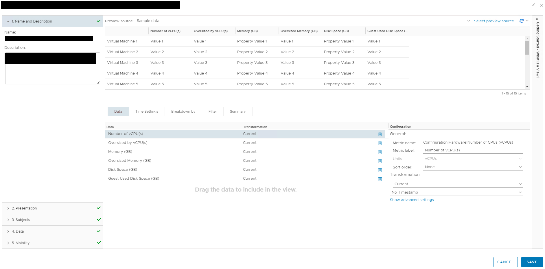Image resolution: width=545 pixels, height=269 pixels.
Task: Switch to the Time Settings tab
Action: click(147, 112)
